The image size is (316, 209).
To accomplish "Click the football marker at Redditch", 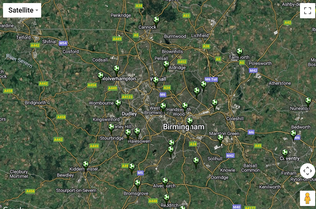I will point(166,199).
